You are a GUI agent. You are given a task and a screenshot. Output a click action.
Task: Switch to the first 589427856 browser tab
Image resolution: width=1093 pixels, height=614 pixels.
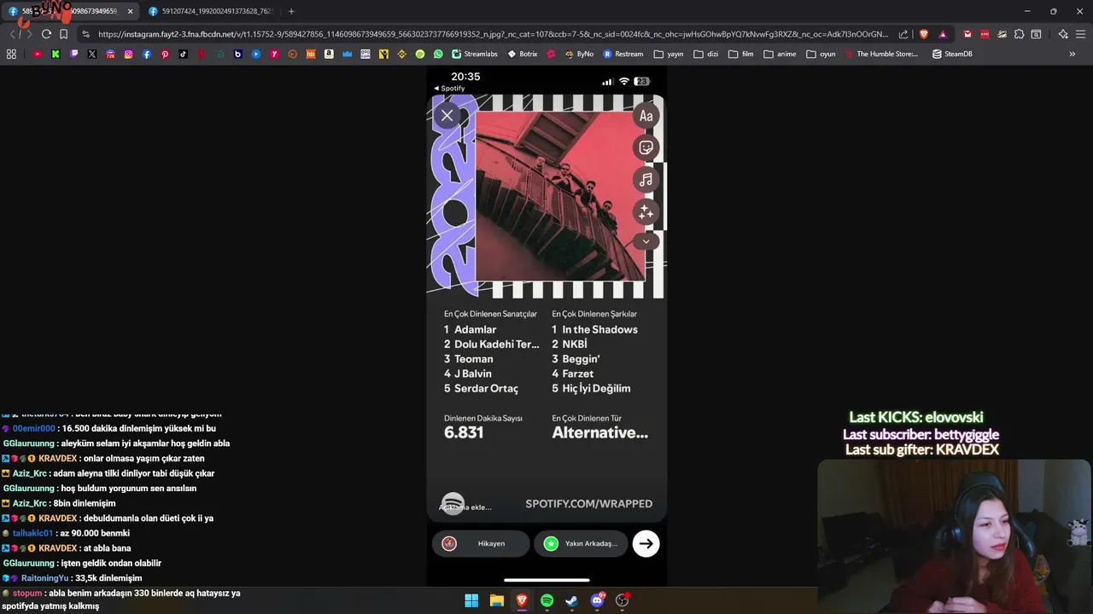coord(70,11)
